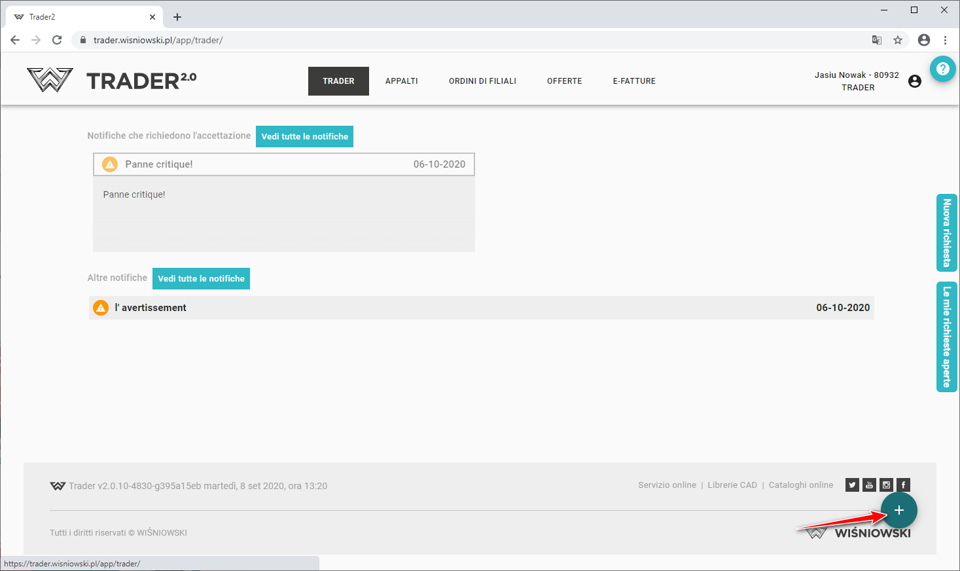Open the 'Nuova richiesta' side tab
The height and width of the screenshot is (571, 960).
coord(946,233)
